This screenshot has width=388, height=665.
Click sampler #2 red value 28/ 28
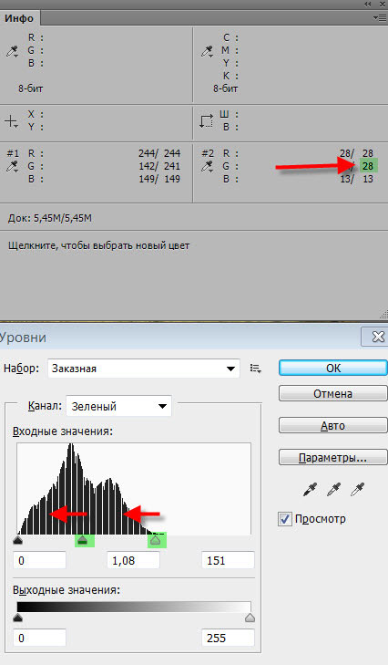click(356, 153)
